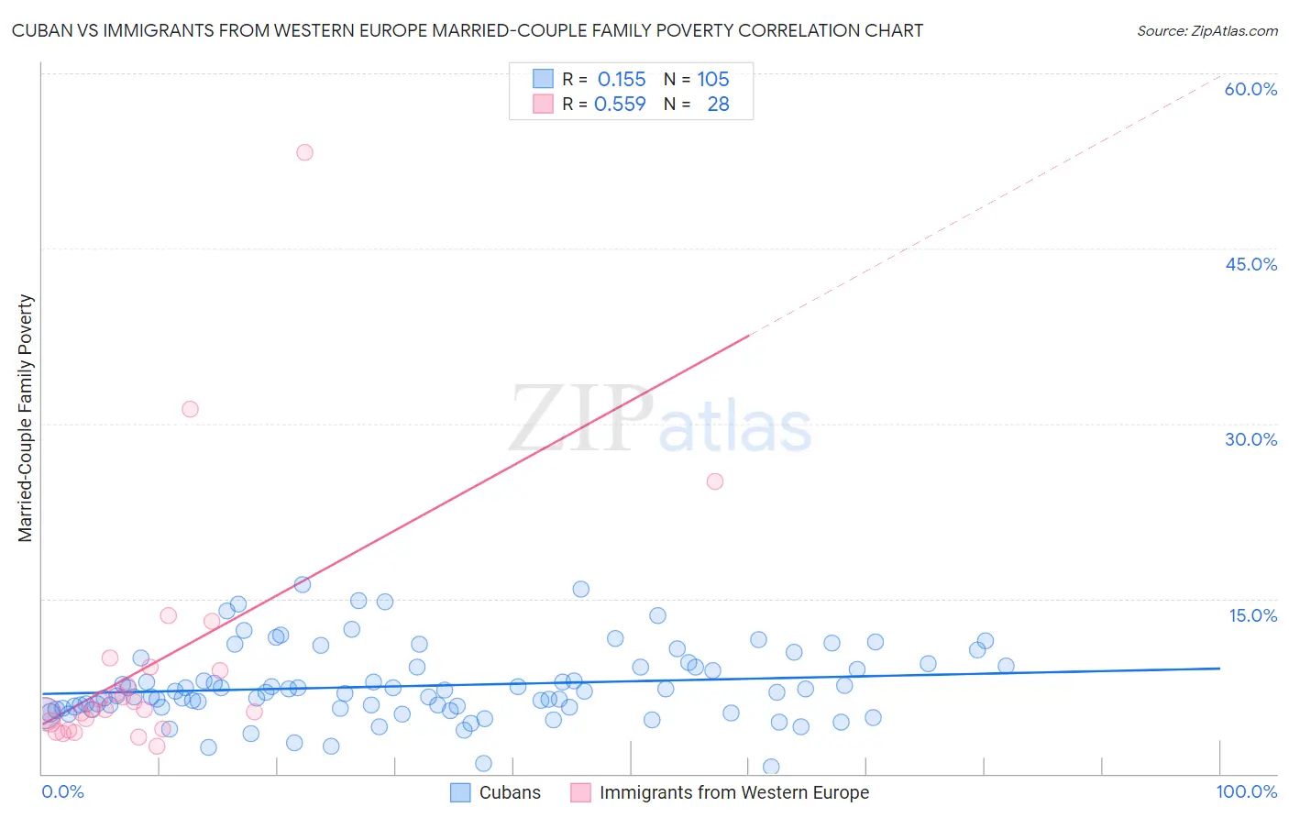Click the pink Immigrants from Western Europe swatch

[x=580, y=792]
